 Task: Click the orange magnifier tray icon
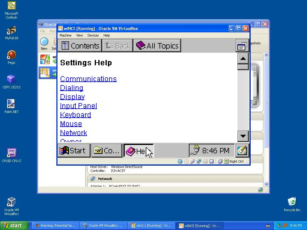click(285, 226)
